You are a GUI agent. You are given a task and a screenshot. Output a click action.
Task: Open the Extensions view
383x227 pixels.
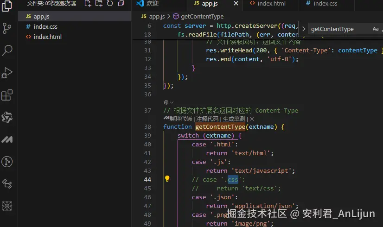point(7,95)
